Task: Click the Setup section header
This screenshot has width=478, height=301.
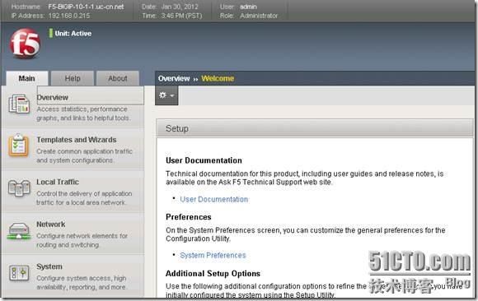Action: [x=315, y=128]
